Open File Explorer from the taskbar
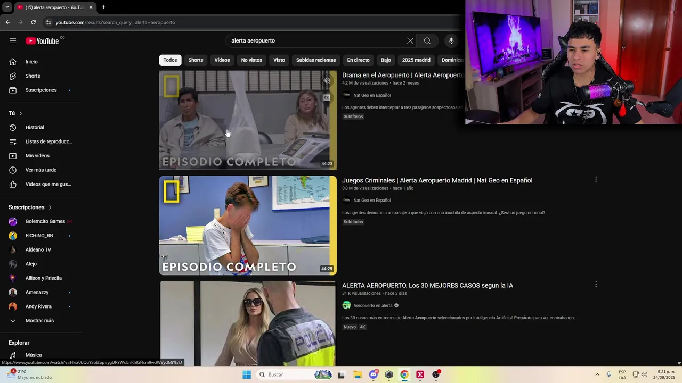Image resolution: width=682 pixels, height=383 pixels. (357, 374)
